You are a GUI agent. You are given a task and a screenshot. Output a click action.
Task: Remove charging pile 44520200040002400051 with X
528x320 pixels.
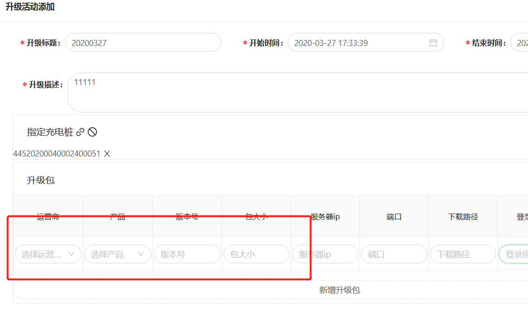(x=107, y=154)
